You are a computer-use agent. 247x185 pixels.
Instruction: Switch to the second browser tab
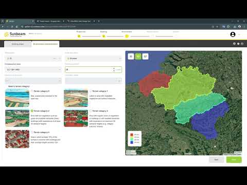[50, 21]
